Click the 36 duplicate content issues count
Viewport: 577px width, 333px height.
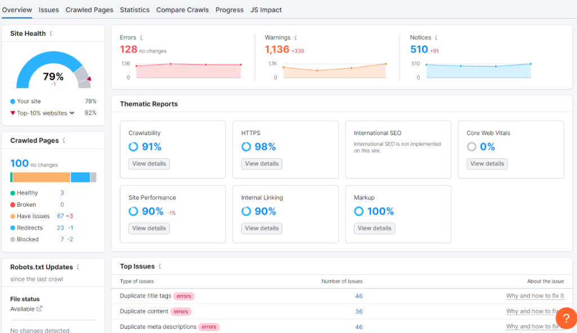(359, 311)
